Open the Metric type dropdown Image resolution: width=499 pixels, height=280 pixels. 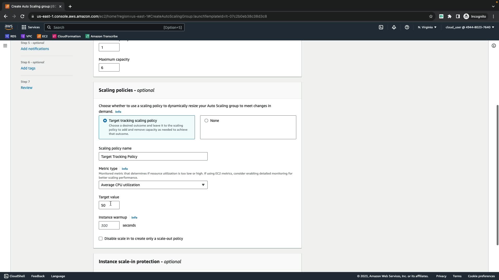(153, 185)
